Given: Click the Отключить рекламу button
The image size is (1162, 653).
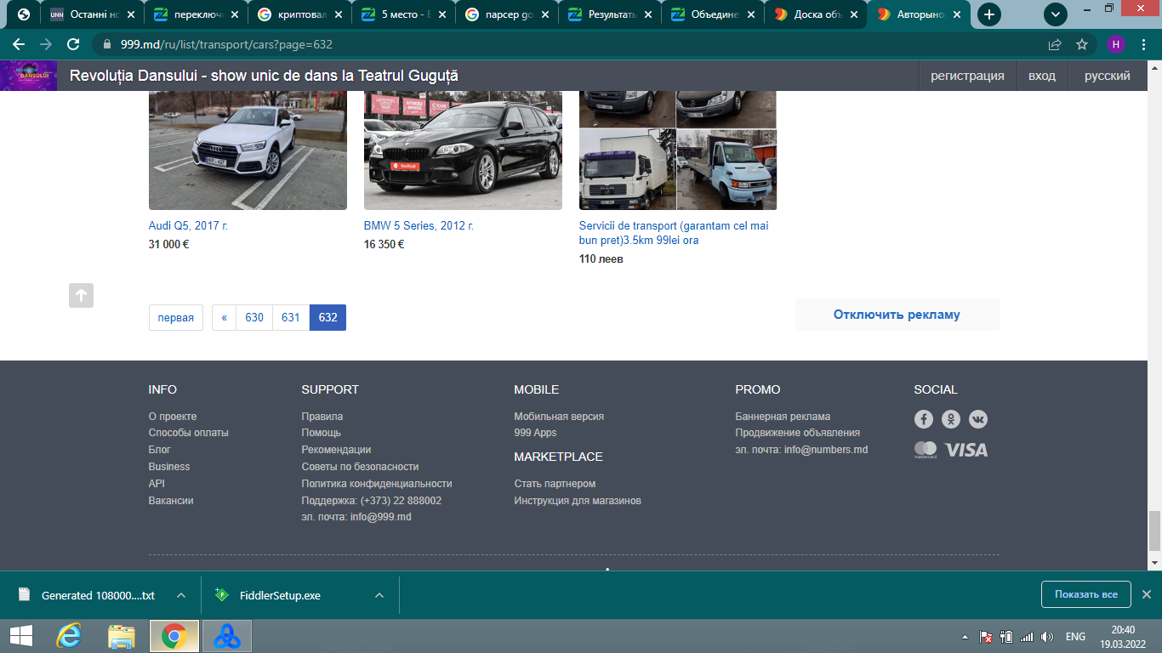Looking at the screenshot, I should coord(897,315).
